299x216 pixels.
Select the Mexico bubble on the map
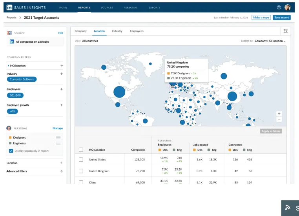118,104
